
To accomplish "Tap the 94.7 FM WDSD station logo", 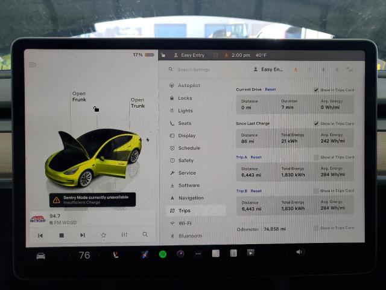I will click(x=37, y=219).
